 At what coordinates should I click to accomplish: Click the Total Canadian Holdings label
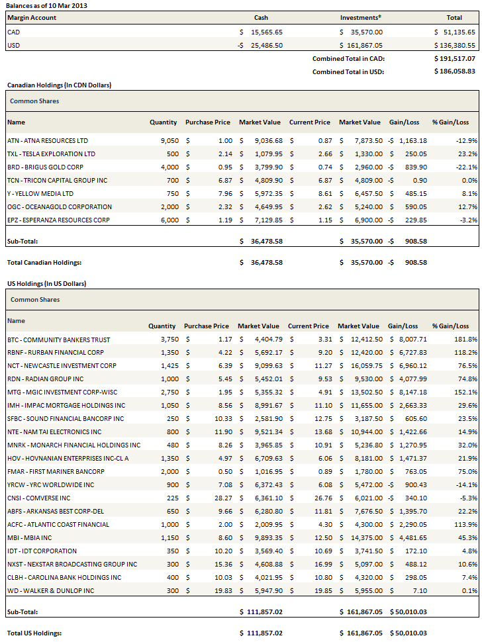(44, 262)
